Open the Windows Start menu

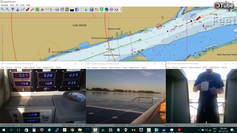pos(3,130)
